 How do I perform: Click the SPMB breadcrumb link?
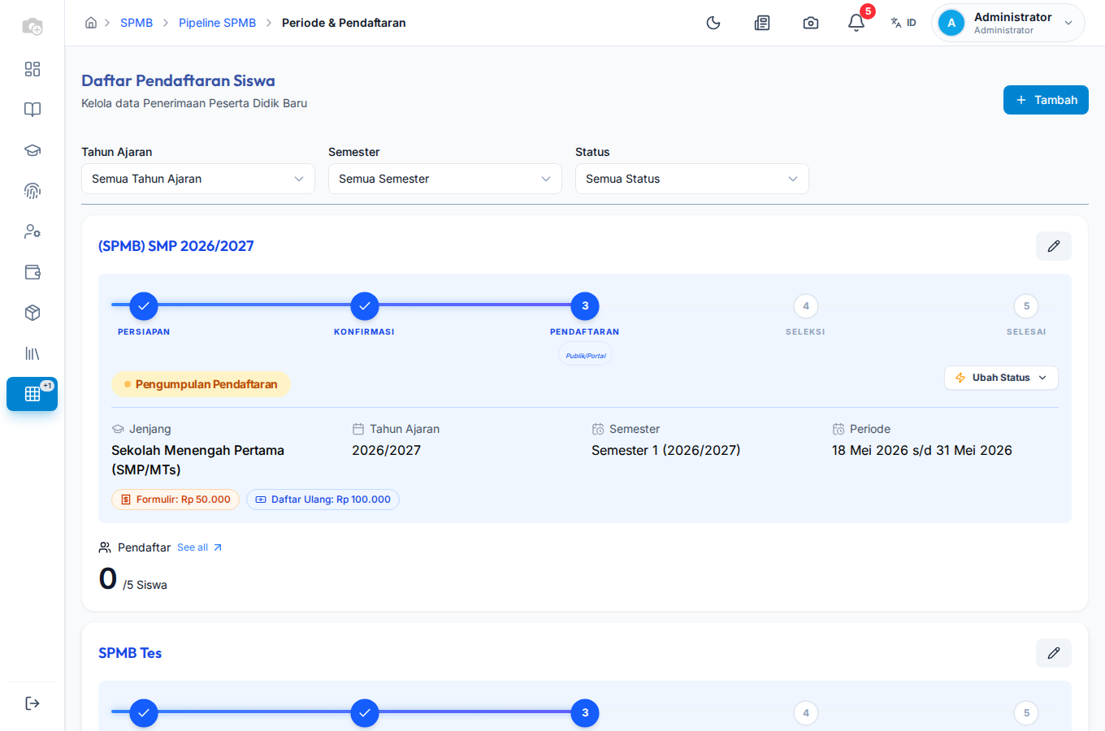136,23
